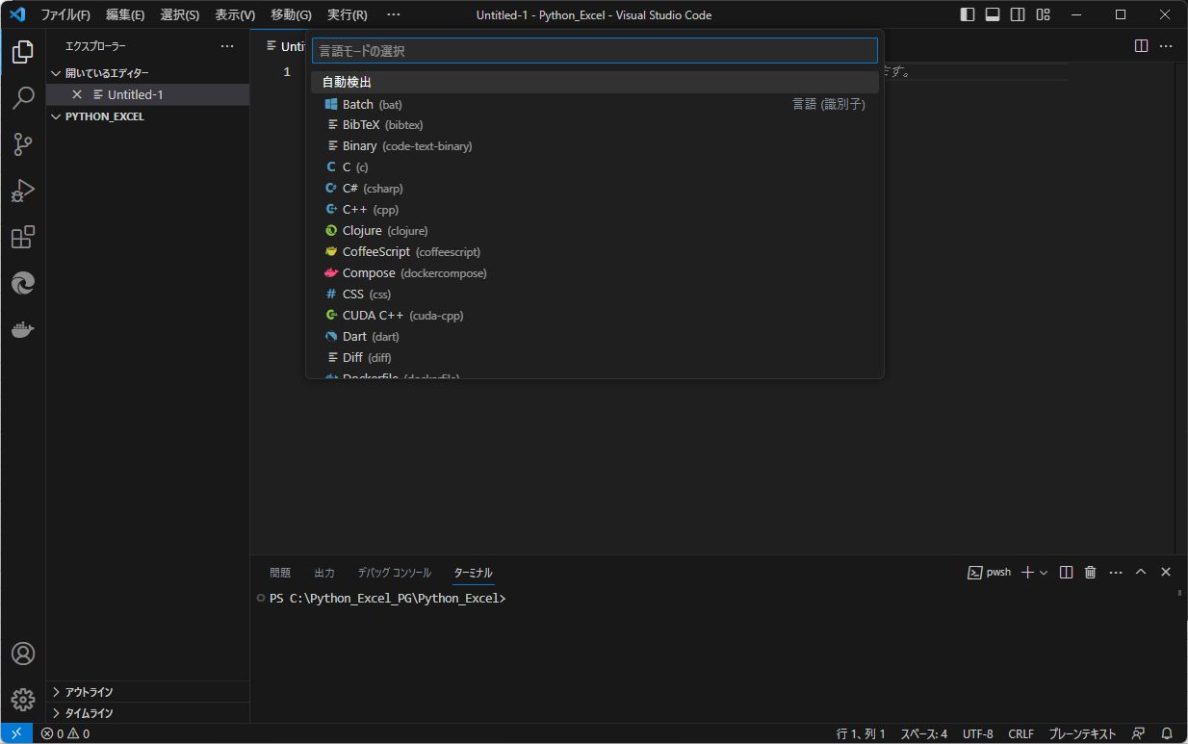Switch to the Terminal panel tab
The image size is (1188, 744).
474,573
